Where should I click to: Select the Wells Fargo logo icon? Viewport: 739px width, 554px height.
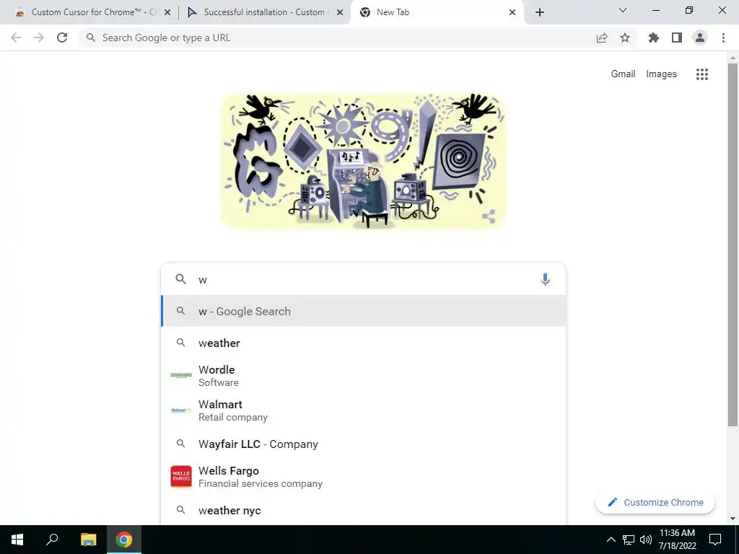point(181,477)
